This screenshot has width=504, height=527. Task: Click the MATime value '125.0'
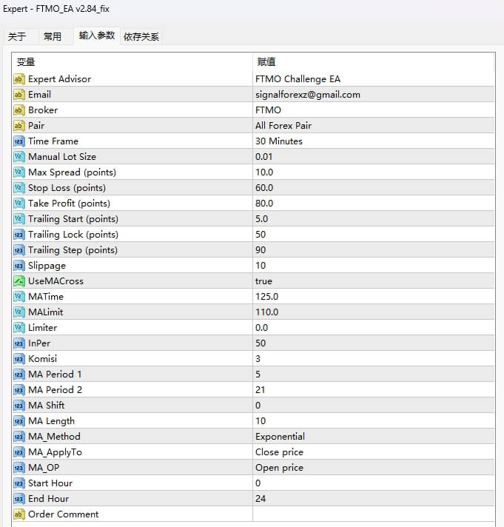pos(266,296)
